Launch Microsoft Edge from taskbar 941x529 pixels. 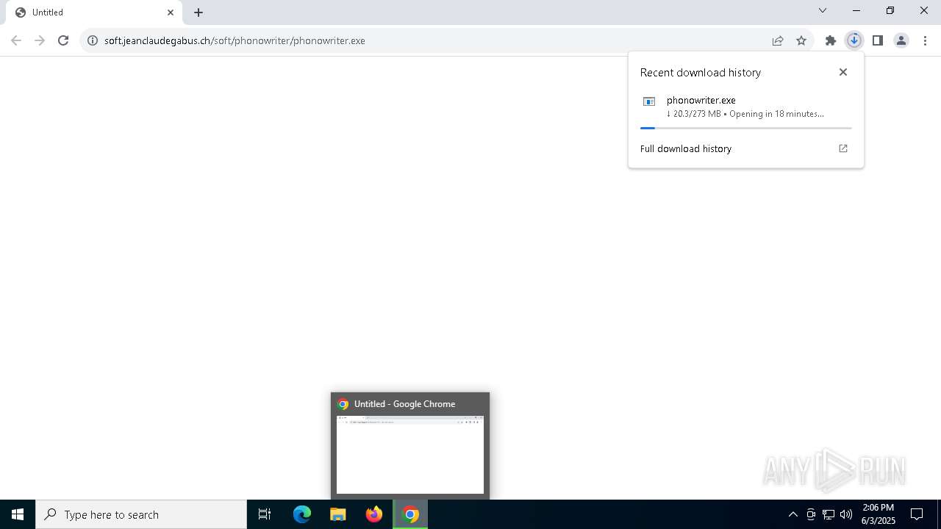[x=302, y=514]
